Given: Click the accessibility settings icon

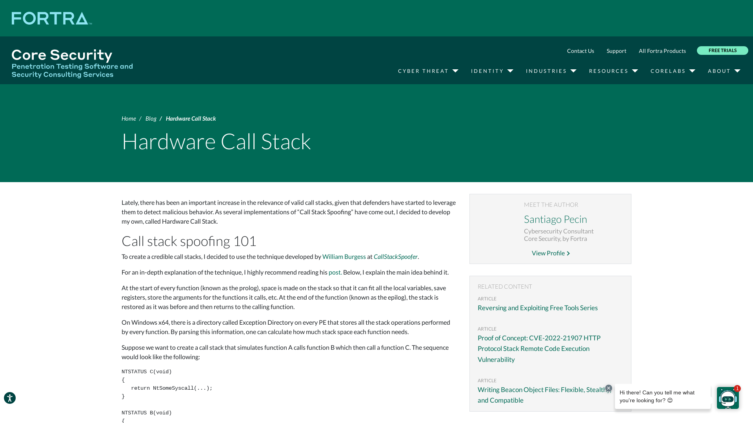Looking at the screenshot, I should point(9,398).
